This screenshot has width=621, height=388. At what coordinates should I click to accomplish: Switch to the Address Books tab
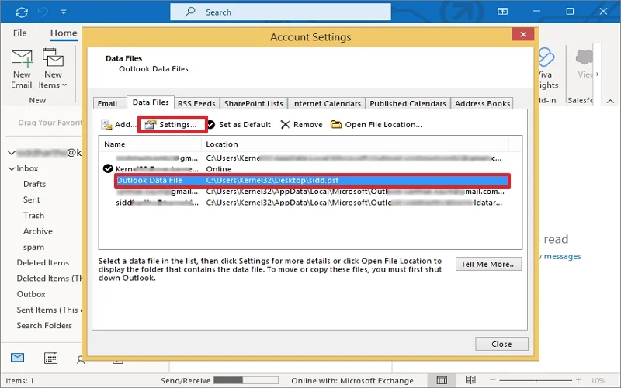(482, 103)
